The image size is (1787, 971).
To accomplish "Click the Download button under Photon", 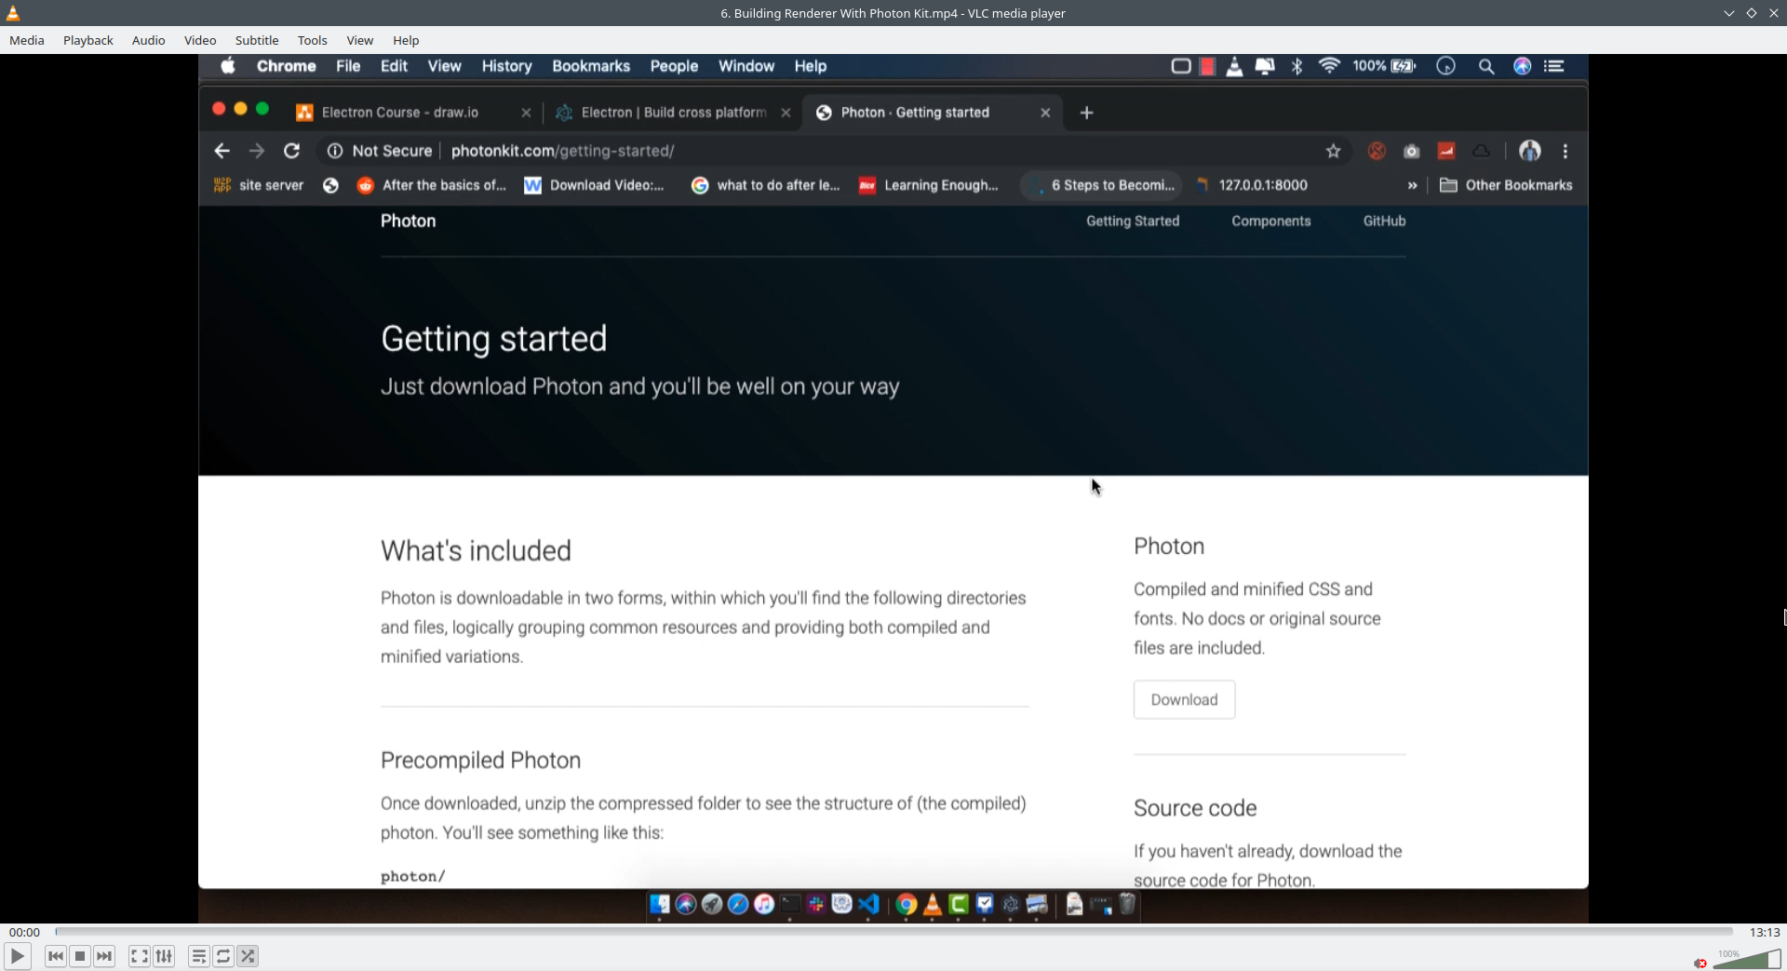I will (x=1184, y=699).
